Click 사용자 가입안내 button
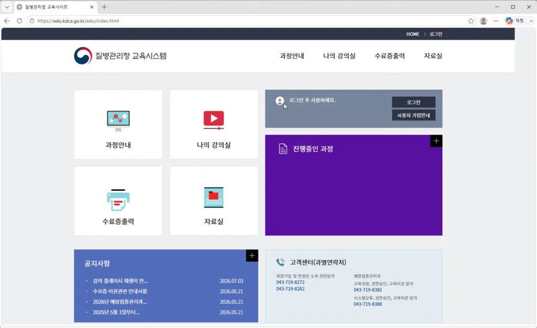The height and width of the screenshot is (328, 537). tap(414, 115)
